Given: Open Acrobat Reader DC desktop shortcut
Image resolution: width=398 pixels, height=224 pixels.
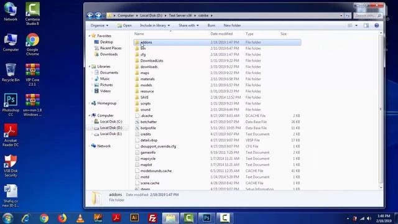Looking at the screenshot, I should (x=11, y=135).
